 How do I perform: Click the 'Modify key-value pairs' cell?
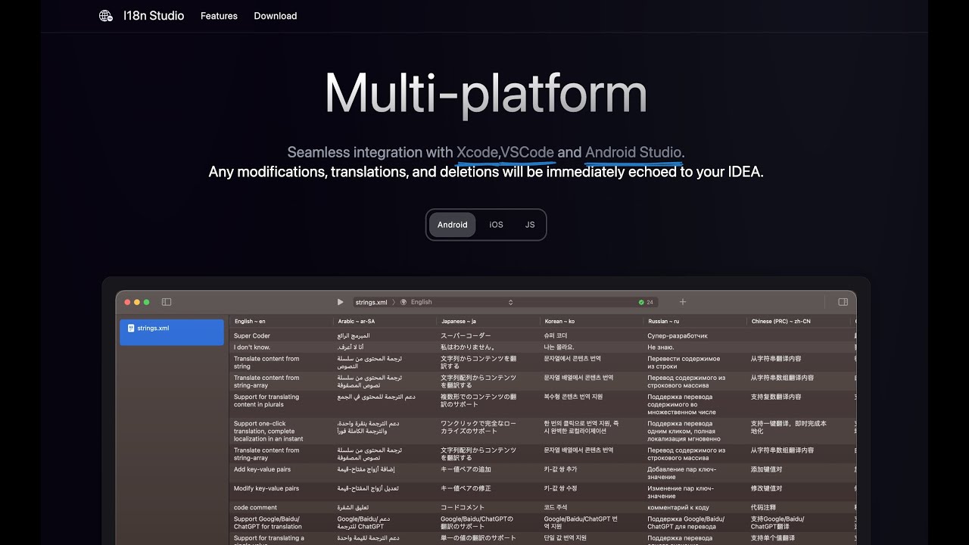[266, 489]
